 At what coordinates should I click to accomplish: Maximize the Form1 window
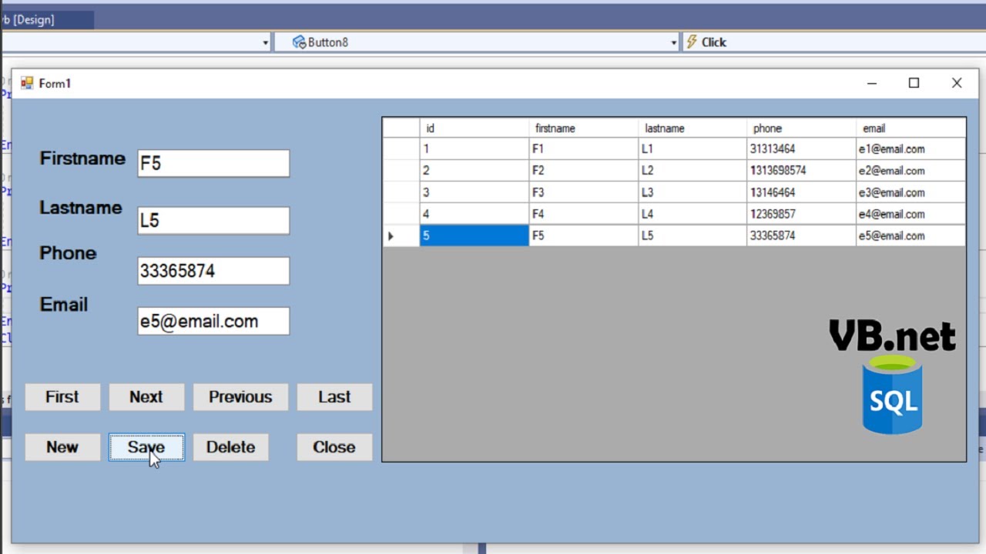(x=914, y=83)
